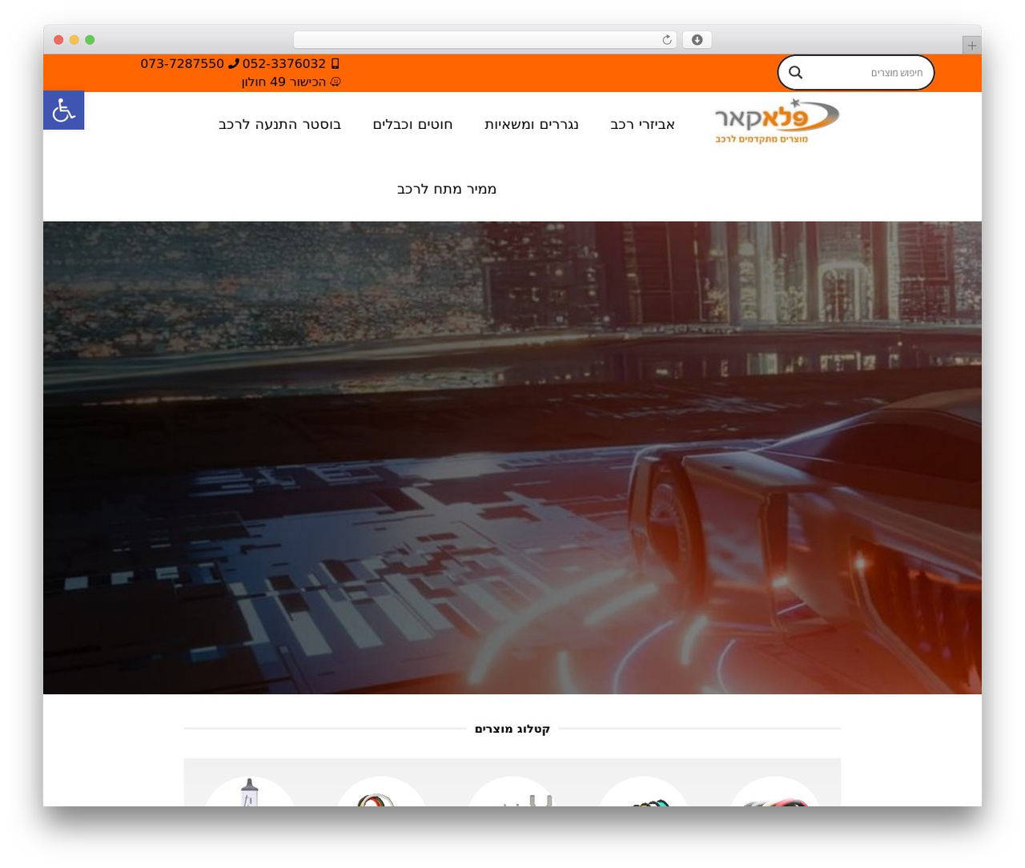Click the browser address bar
Image resolution: width=1025 pixels, height=868 pixels.
484,40
